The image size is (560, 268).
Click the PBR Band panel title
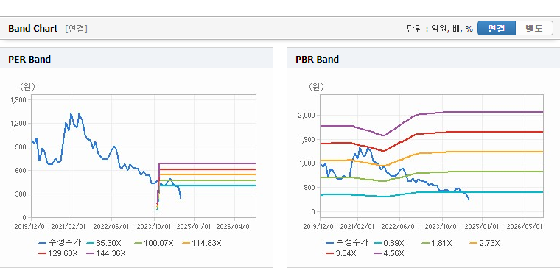pos(317,59)
